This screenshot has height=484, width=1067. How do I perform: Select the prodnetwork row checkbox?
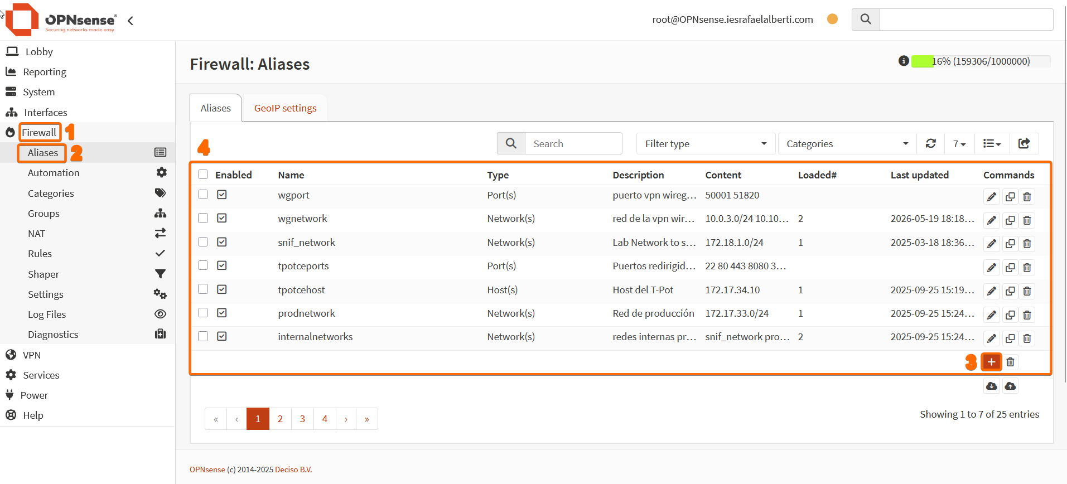(203, 313)
